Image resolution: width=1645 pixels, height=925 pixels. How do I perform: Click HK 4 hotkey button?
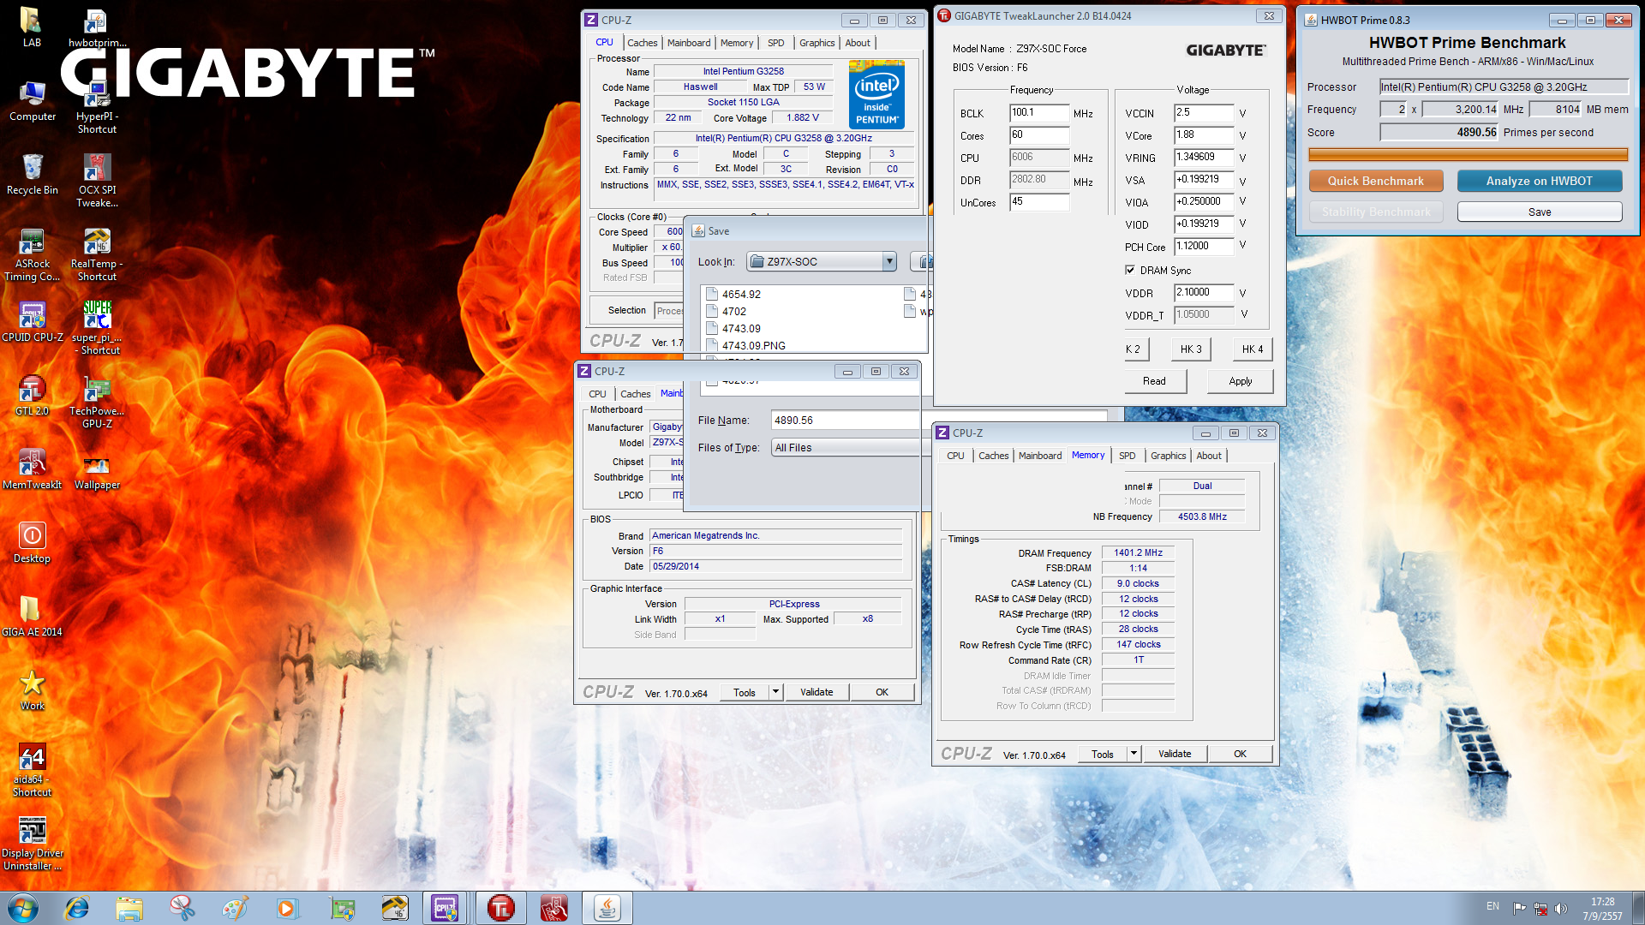1253,349
